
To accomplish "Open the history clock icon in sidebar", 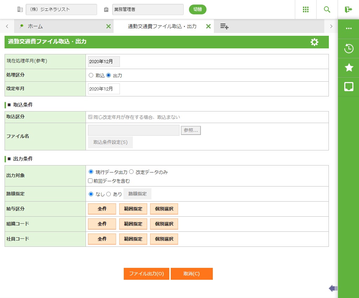I will (x=348, y=48).
